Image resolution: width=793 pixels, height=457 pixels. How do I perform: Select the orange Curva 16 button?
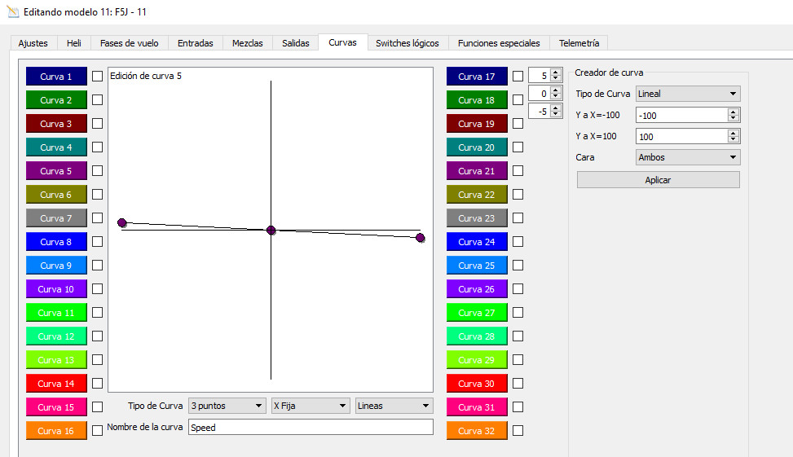click(56, 431)
